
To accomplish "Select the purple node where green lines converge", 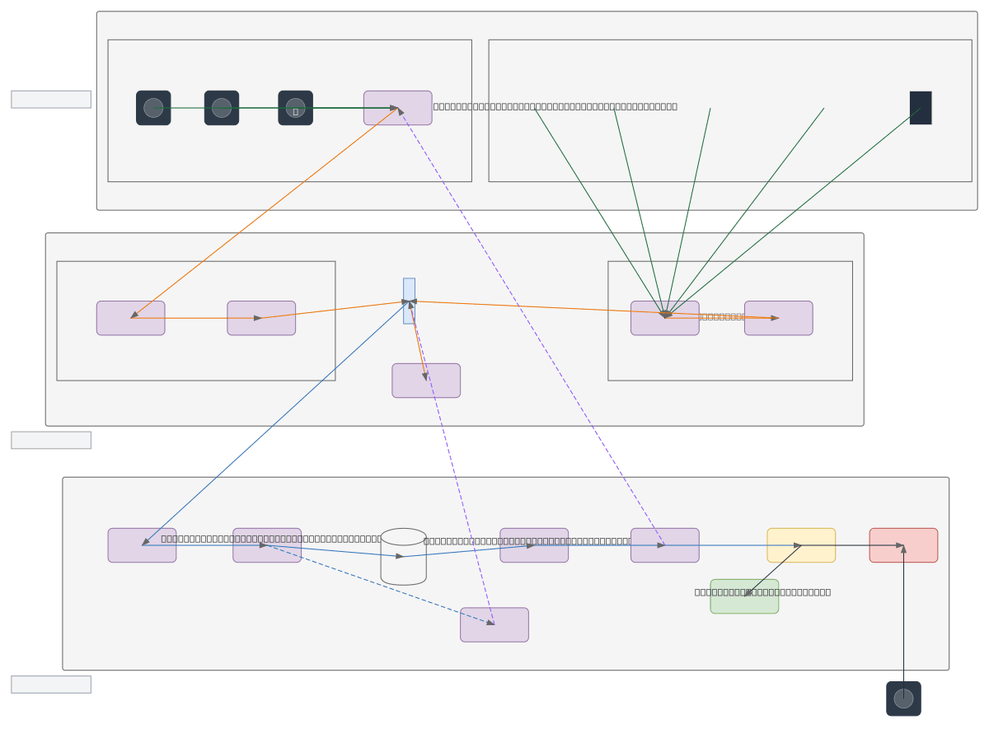I will pos(664,318).
